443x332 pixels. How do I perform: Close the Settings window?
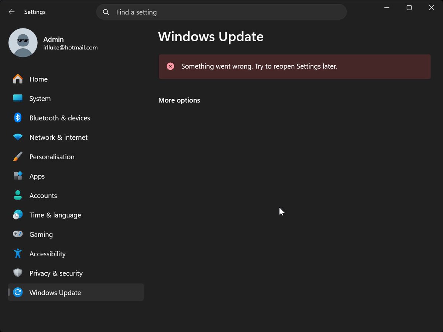[x=431, y=7]
